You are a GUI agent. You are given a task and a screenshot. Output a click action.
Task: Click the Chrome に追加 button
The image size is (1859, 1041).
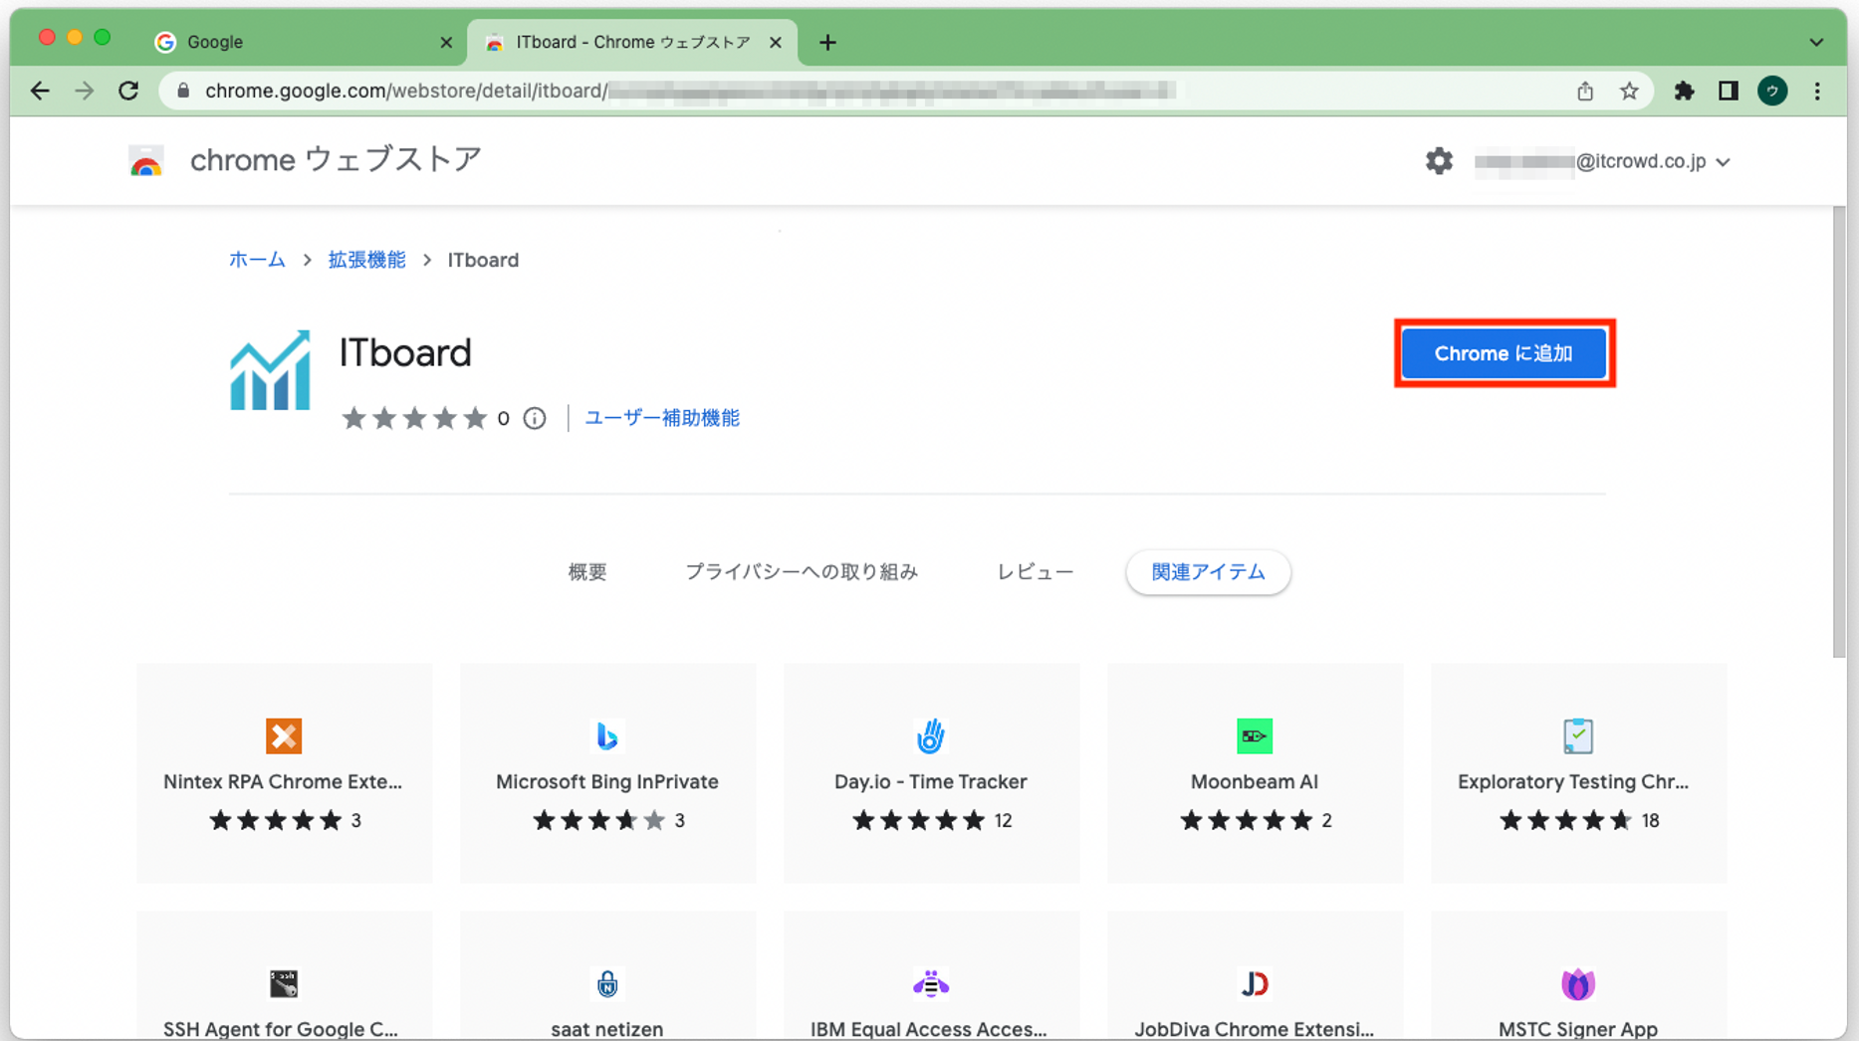coord(1504,353)
